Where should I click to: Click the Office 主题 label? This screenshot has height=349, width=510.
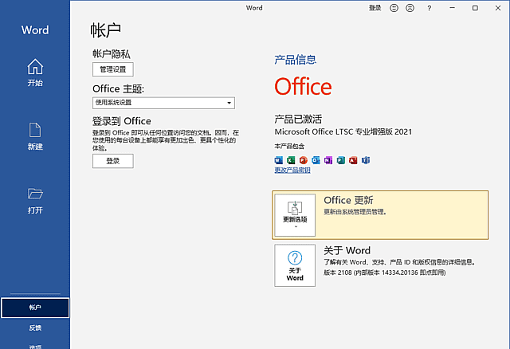pos(118,88)
